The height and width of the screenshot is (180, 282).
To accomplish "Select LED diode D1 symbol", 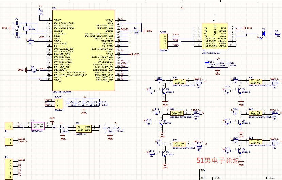I will click(264, 33).
